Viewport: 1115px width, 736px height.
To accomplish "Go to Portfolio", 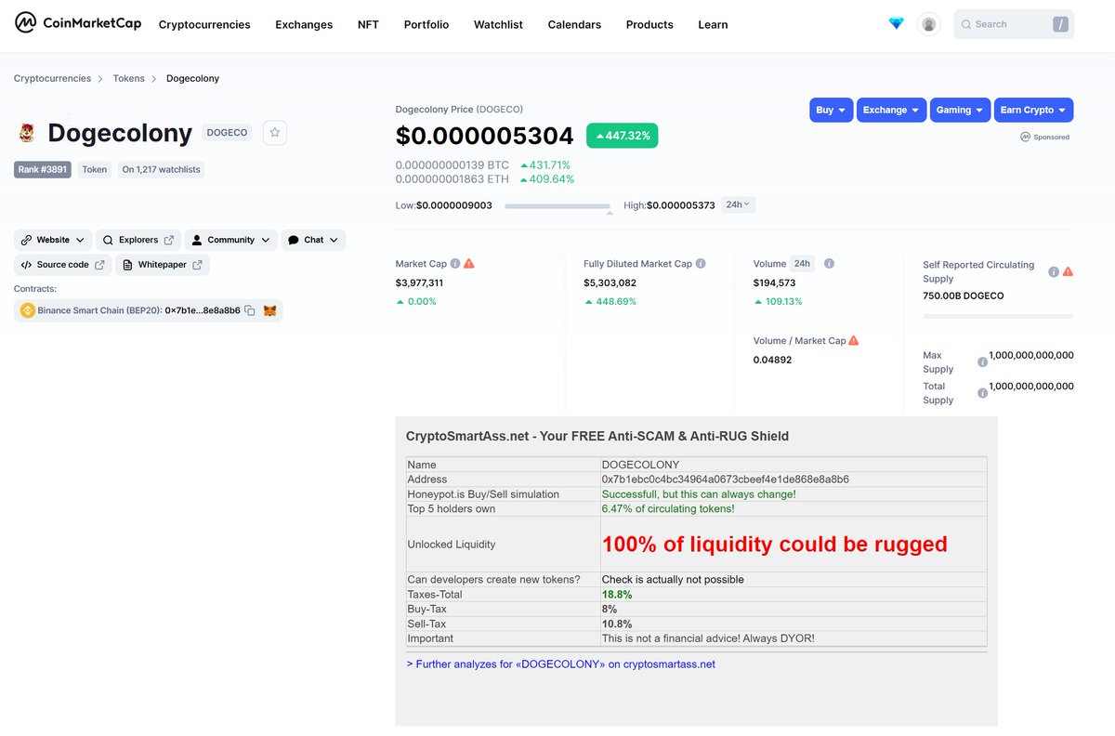I will [x=426, y=24].
